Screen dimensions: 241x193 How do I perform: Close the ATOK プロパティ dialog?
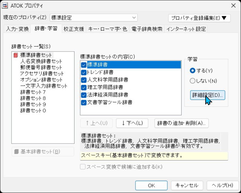[x=233, y=6]
